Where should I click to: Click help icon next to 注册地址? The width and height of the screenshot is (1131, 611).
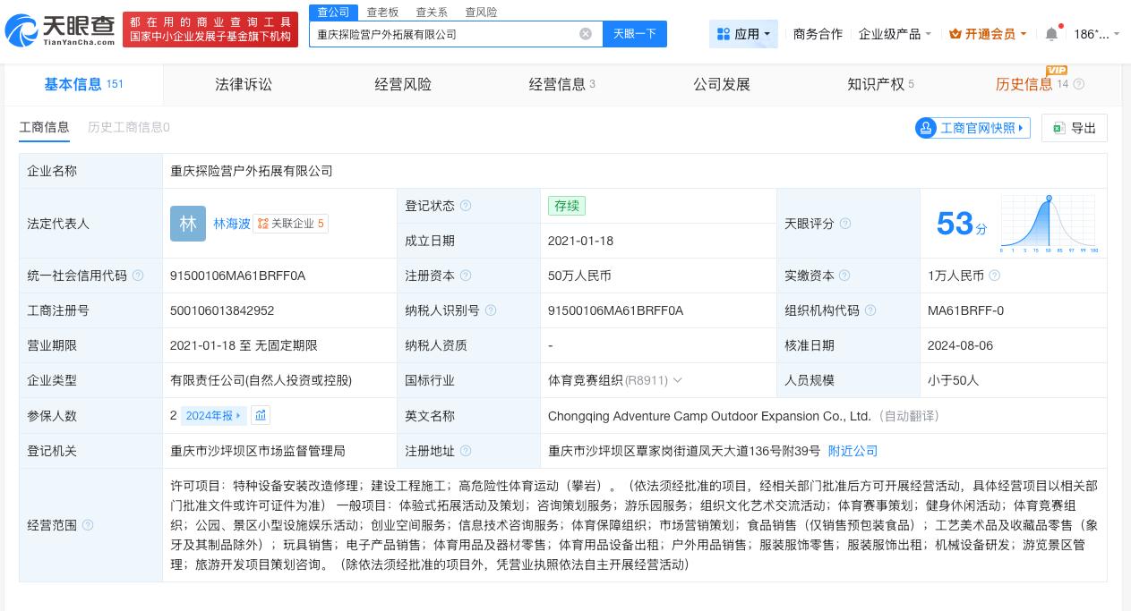(x=465, y=451)
